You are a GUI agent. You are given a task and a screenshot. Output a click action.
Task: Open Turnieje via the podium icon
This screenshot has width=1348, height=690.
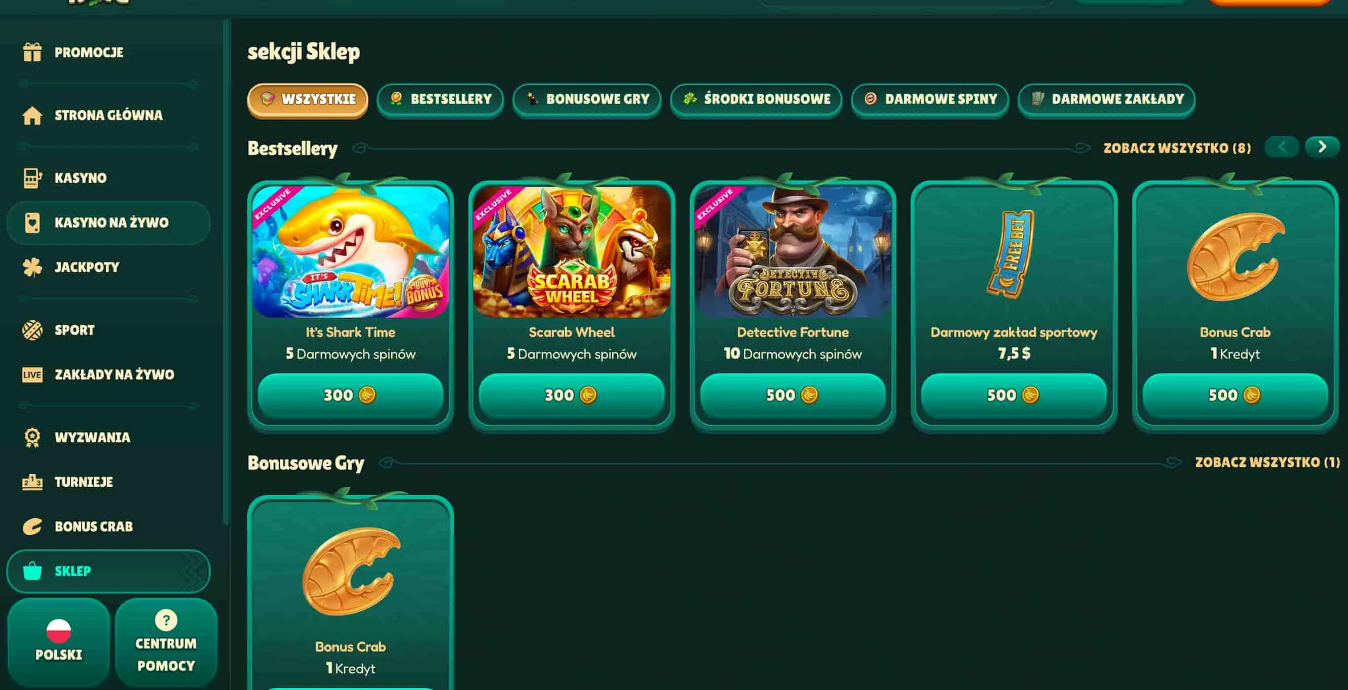click(x=32, y=482)
